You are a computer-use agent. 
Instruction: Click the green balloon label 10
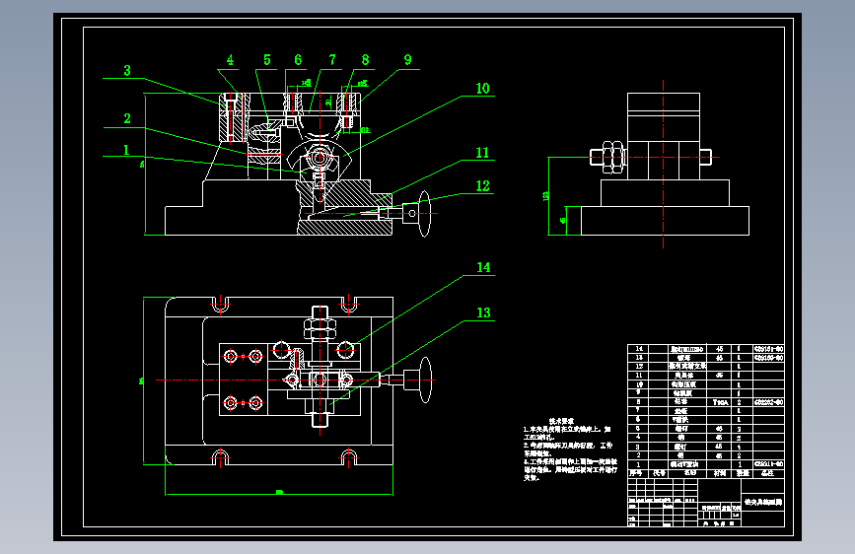coord(482,89)
